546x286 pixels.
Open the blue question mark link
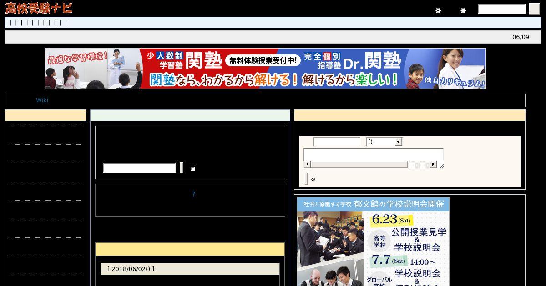[x=193, y=194]
